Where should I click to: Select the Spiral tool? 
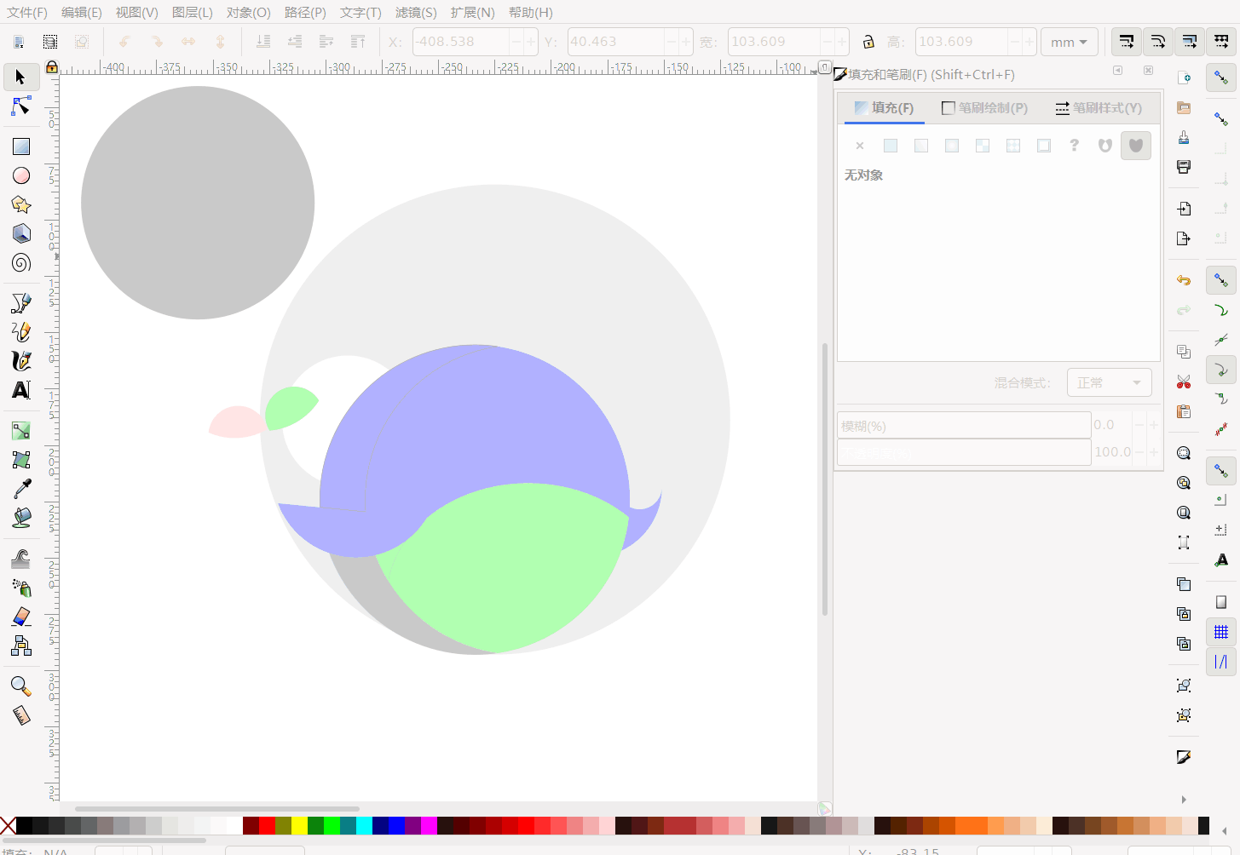[21, 262]
